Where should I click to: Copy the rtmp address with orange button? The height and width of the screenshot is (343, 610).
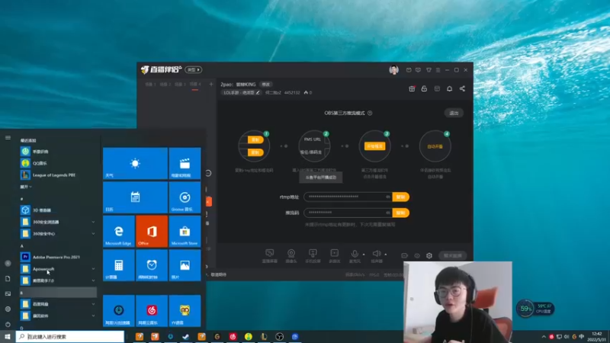point(401,197)
